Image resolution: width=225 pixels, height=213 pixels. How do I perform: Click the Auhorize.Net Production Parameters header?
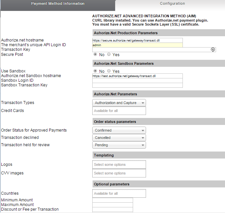tap(159, 33)
